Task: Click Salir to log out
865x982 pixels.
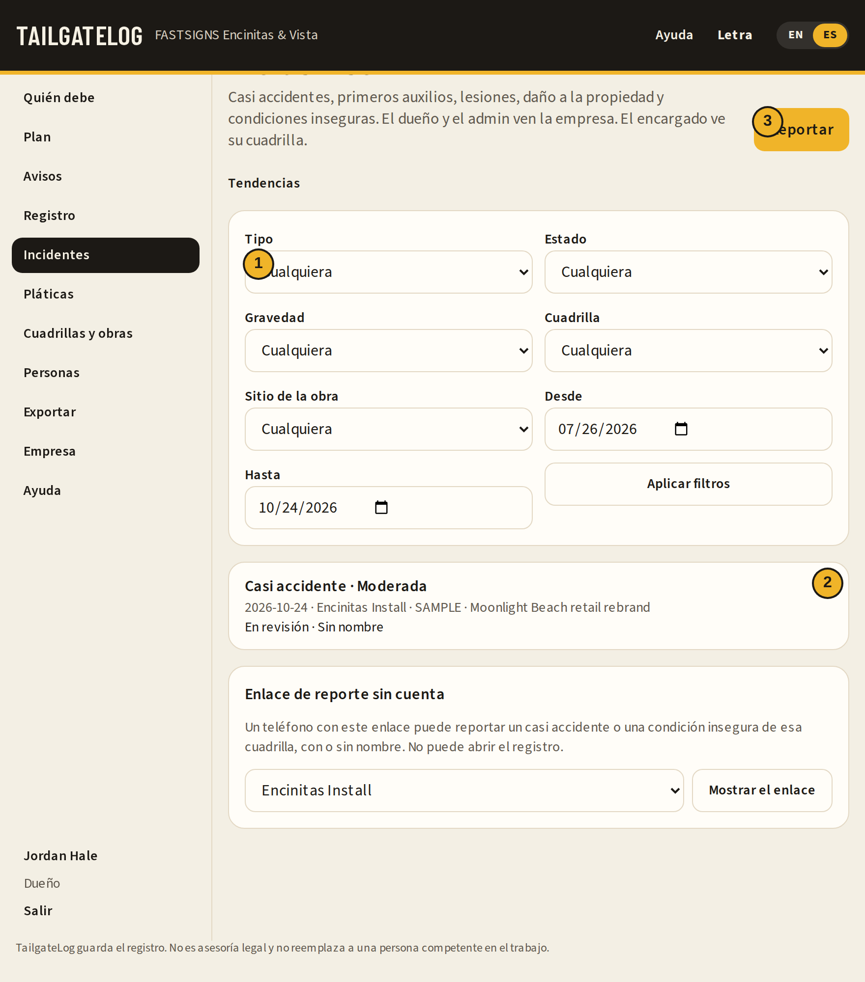Action: [38, 911]
